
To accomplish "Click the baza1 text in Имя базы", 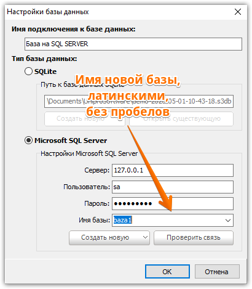I will point(122,220).
